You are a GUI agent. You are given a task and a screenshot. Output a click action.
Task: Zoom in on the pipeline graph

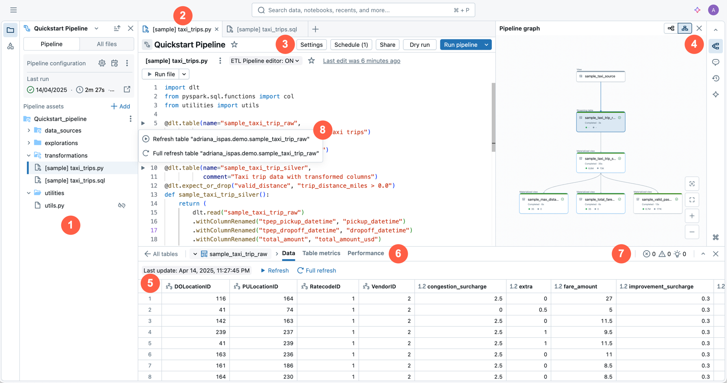click(692, 216)
